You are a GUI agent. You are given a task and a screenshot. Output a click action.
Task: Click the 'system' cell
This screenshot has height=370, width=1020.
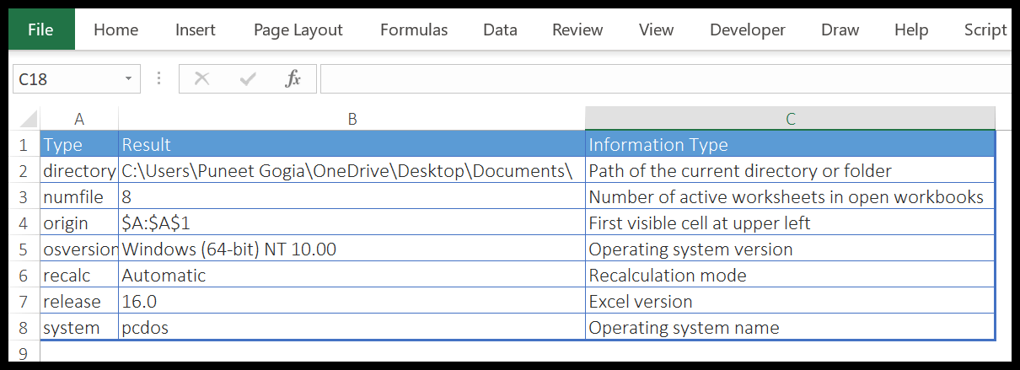click(x=79, y=327)
